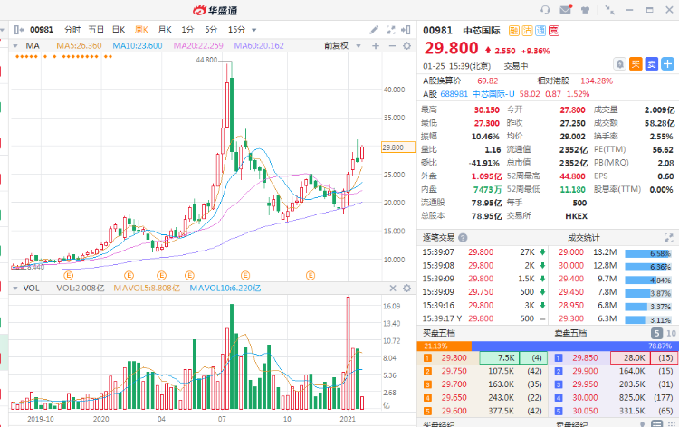Switch to 月K monthly candlestick
Screen dimensions: 679x427
165,30
